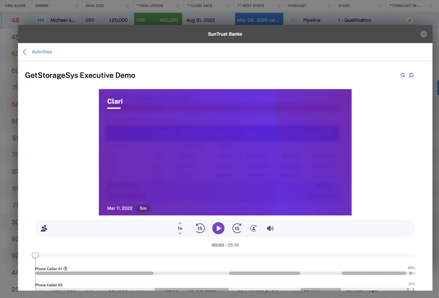The image size is (439, 298).
Task: Click the playback timeline scrubber handle
Action: (35, 255)
